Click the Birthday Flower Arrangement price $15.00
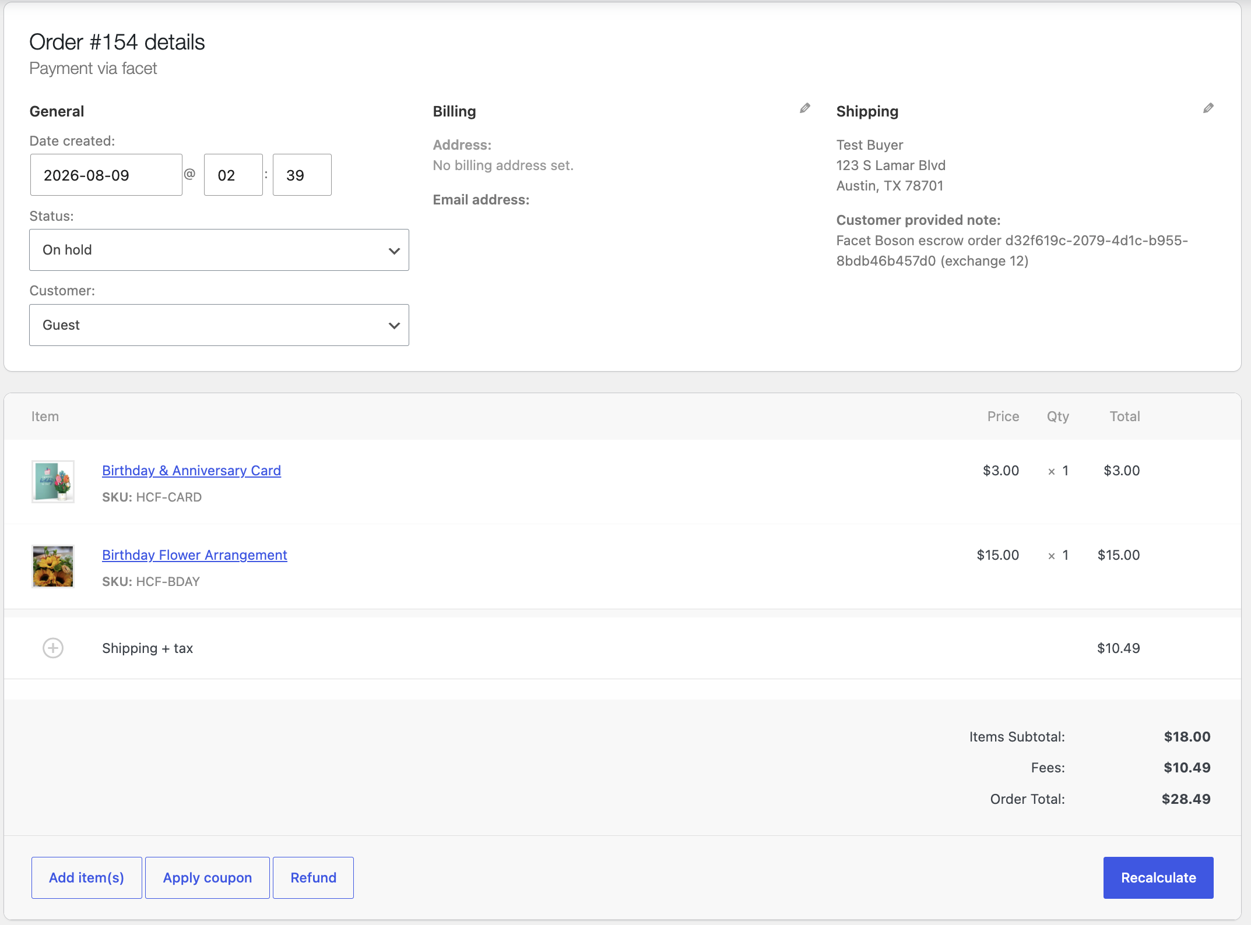Screen dimensions: 1251x925 (x=998, y=555)
